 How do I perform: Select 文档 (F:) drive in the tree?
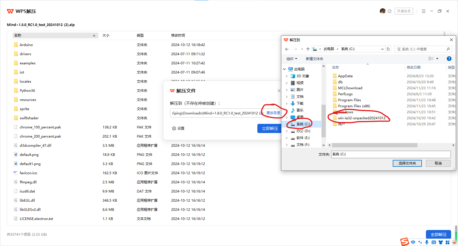(x=303, y=145)
